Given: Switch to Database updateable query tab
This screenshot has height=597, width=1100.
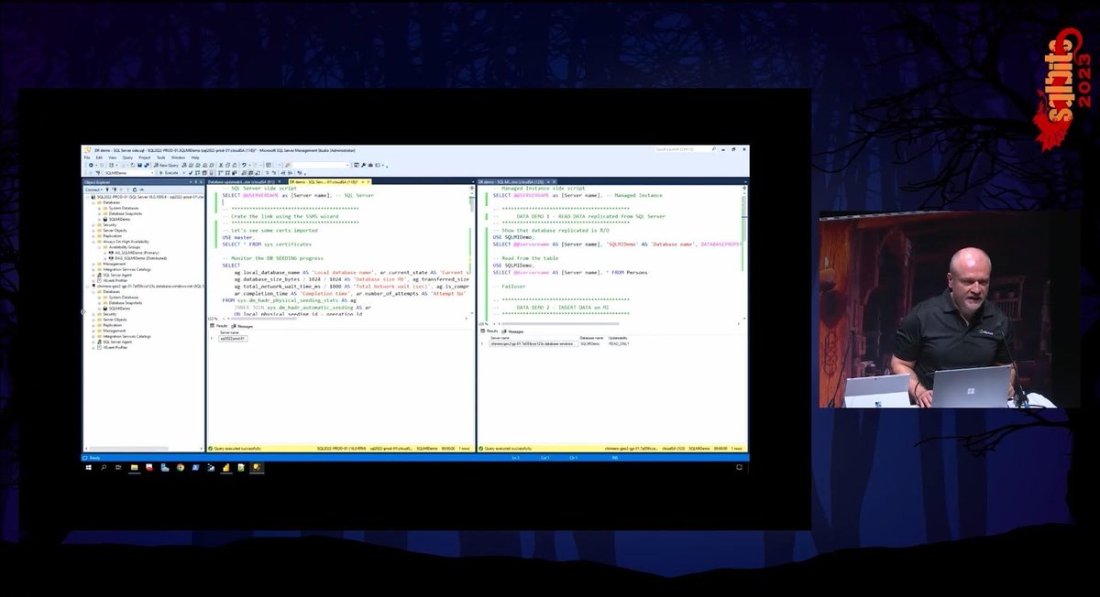Looking at the screenshot, I should tap(242, 181).
